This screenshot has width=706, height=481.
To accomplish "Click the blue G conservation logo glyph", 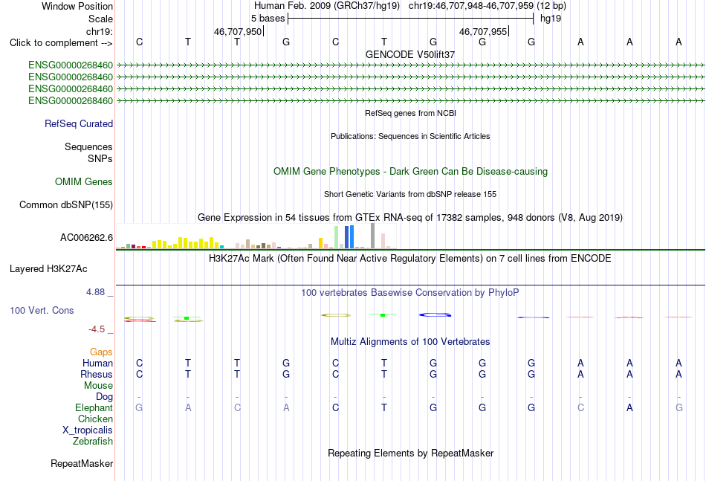I will (x=435, y=314).
